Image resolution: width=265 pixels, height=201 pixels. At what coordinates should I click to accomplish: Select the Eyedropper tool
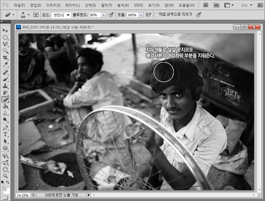pos(5,64)
